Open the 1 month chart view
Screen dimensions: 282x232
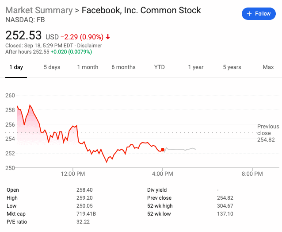click(88, 67)
